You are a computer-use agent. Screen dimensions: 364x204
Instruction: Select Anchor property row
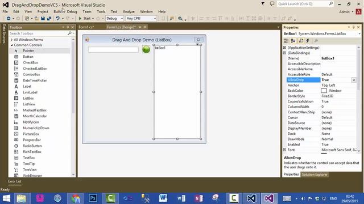[321, 86]
